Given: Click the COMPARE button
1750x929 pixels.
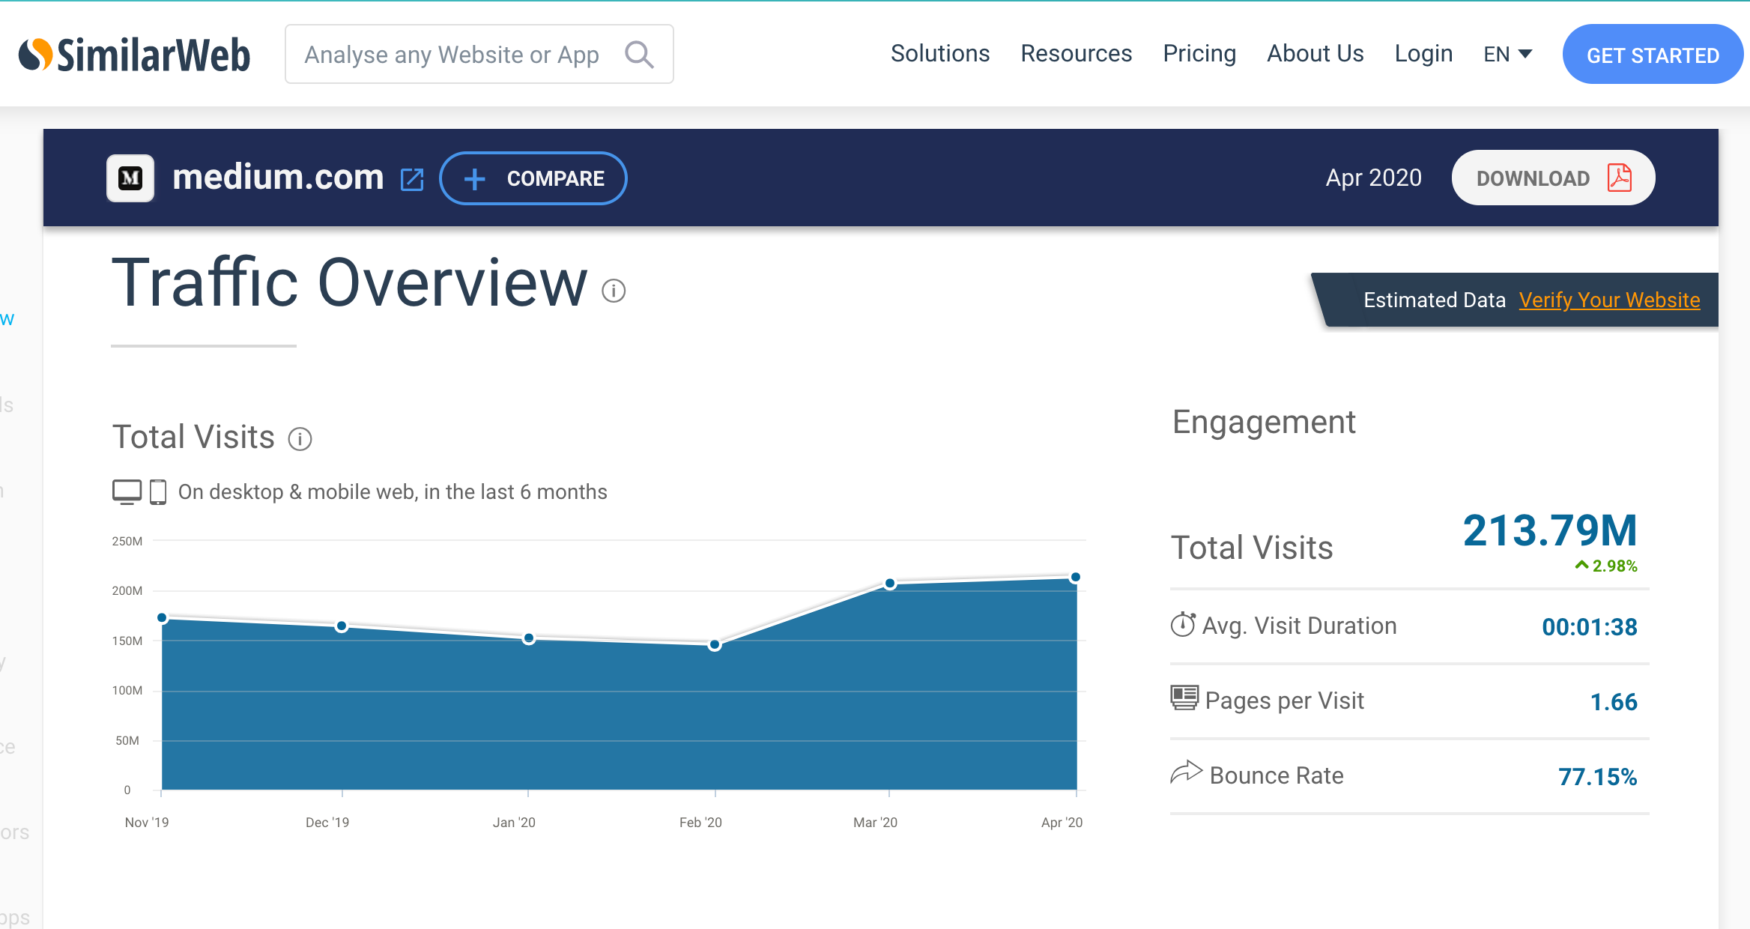Looking at the screenshot, I should pos(533,178).
